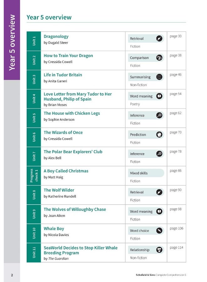Open the How to Train Your Dragon title
Image resolution: width=207 pixels, height=282 pixels.
tap(68, 56)
